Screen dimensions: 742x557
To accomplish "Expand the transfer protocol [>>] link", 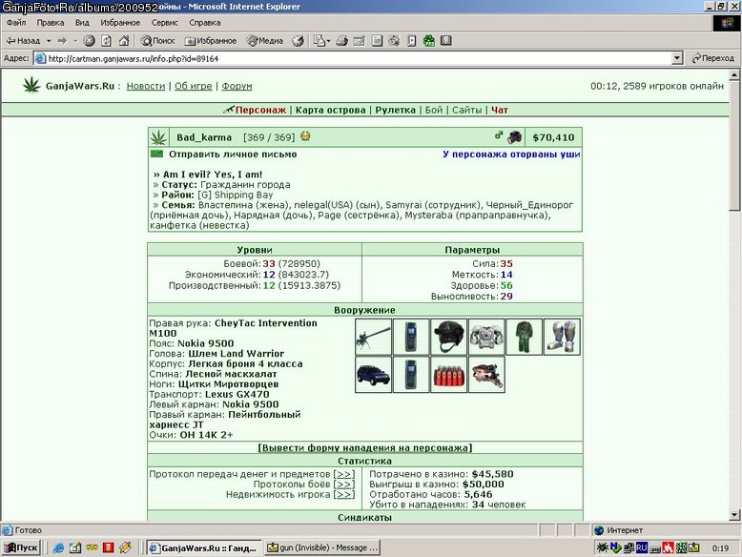I will coord(344,474).
